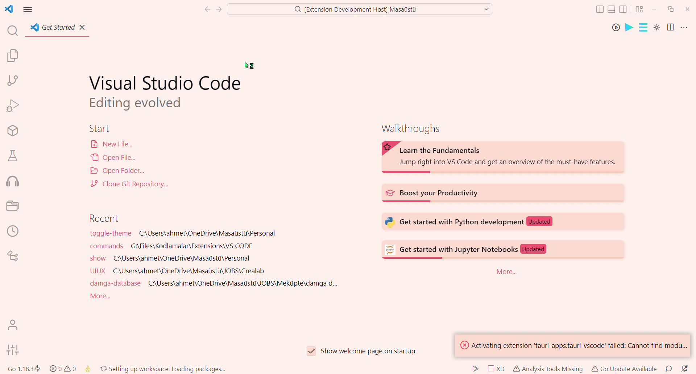Open the Manage settings sliders icon

[x=13, y=350]
